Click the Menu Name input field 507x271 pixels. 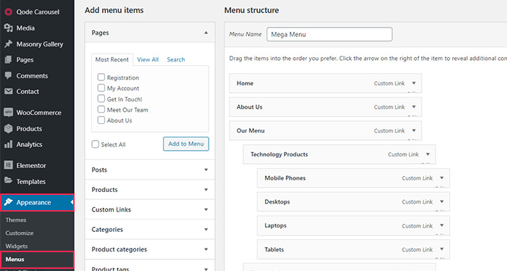(330, 34)
